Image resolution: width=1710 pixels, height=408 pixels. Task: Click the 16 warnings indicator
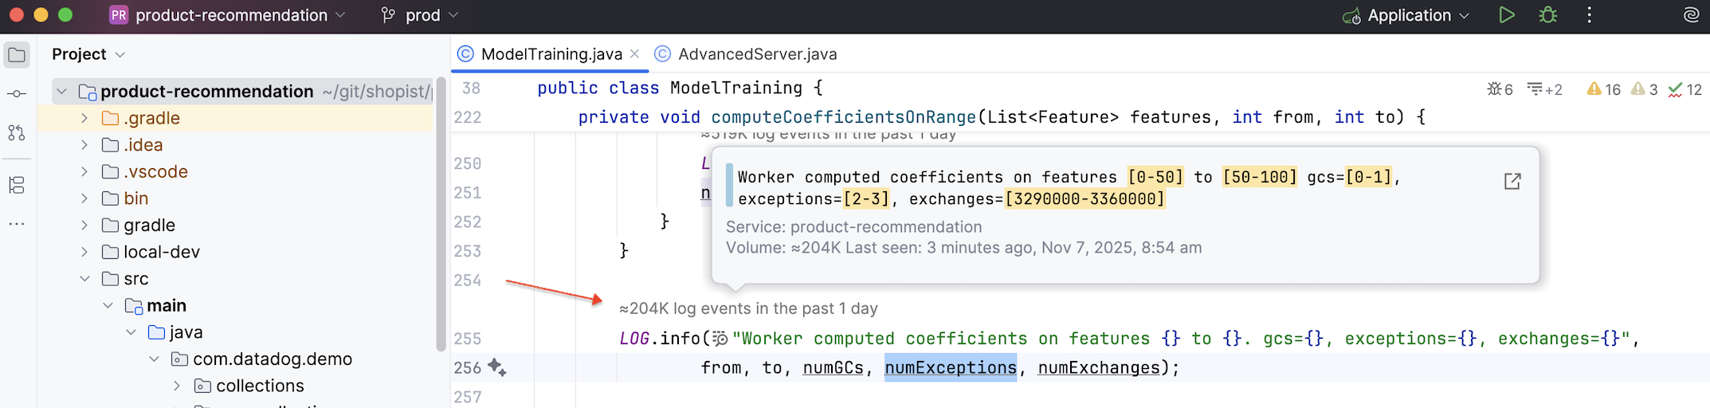coord(1603,89)
